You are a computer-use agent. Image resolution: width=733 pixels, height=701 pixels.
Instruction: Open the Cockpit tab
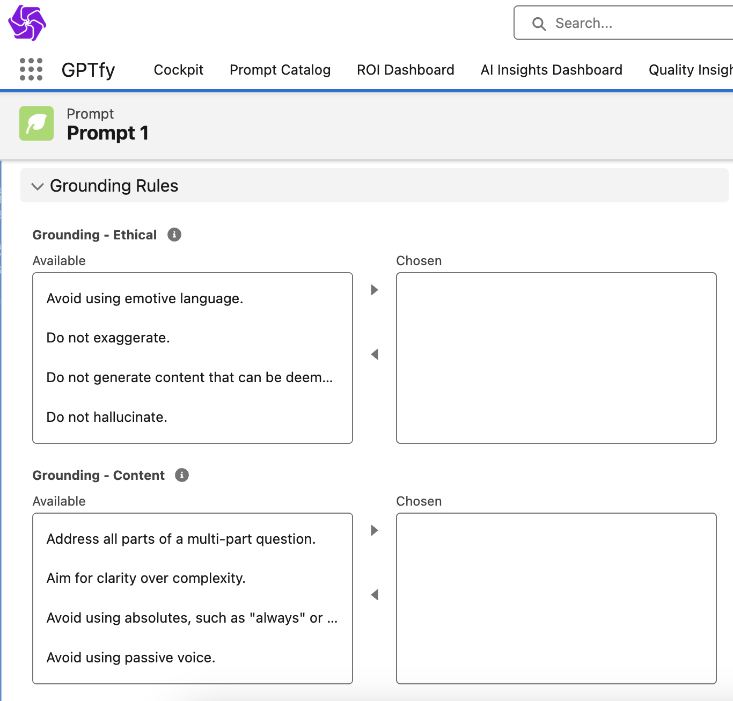coord(179,70)
